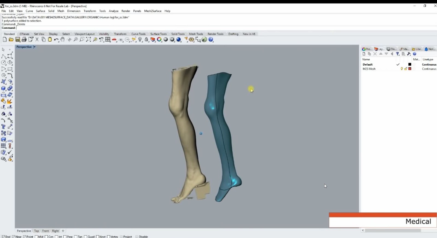Image resolution: width=437 pixels, height=238 pixels.
Task: Click the New Layer icon in layer panel
Action: (x=364, y=54)
